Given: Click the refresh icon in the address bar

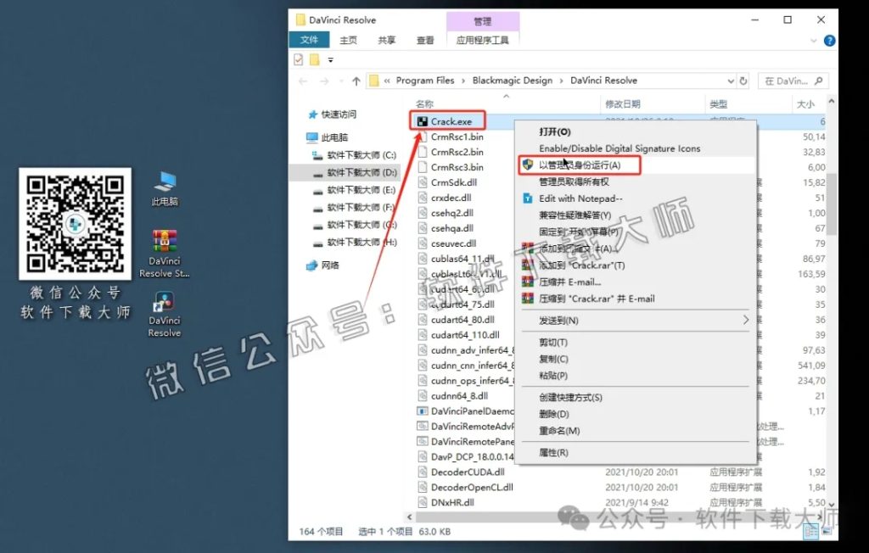Looking at the screenshot, I should (744, 81).
